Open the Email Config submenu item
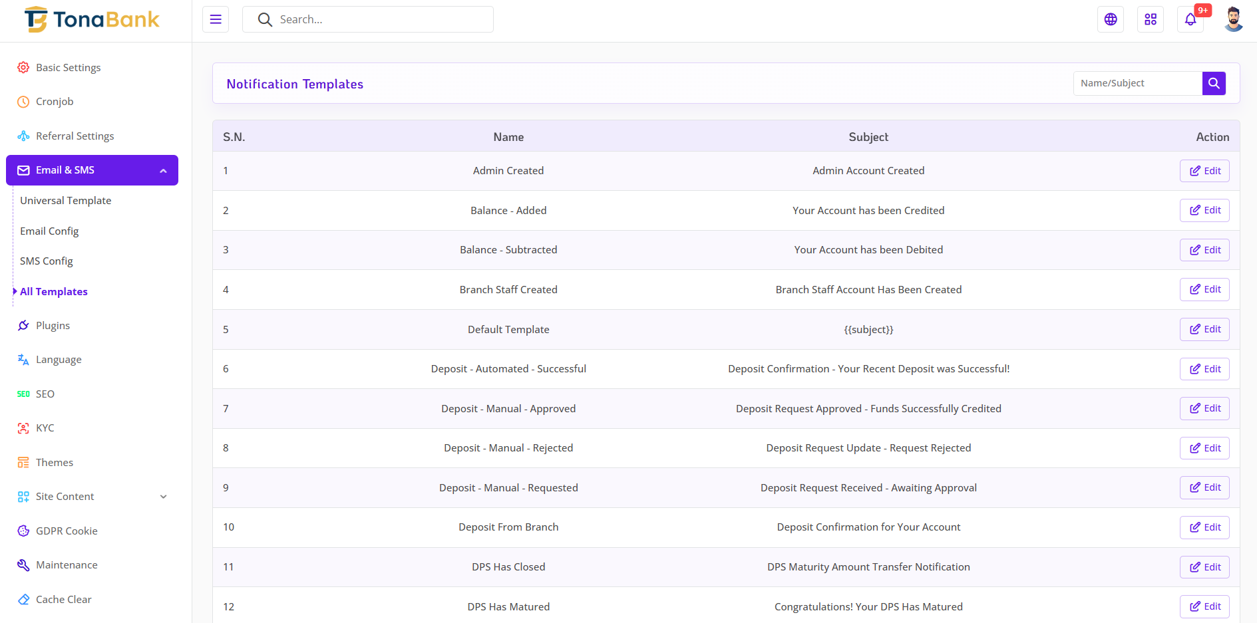Viewport: 1257px width, 623px height. (49, 231)
